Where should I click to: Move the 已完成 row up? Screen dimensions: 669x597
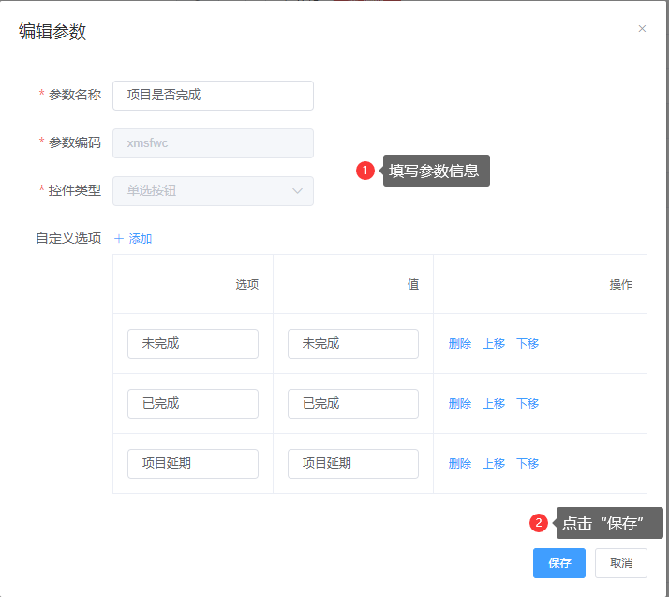[494, 404]
